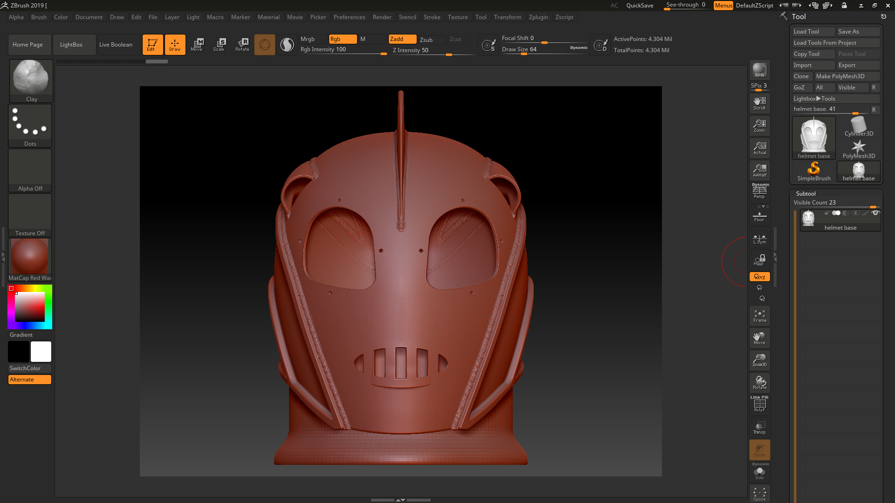Image resolution: width=895 pixels, height=503 pixels.
Task: Toggle the Rgb channel button
Action: (x=343, y=39)
